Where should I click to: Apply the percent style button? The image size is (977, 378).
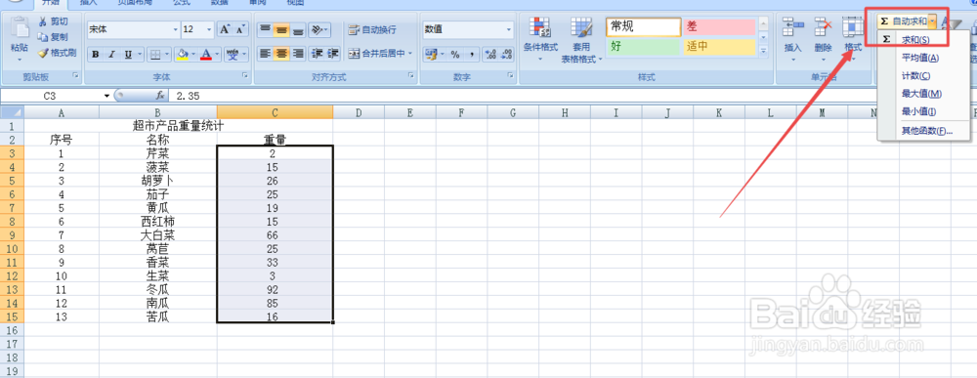point(455,55)
